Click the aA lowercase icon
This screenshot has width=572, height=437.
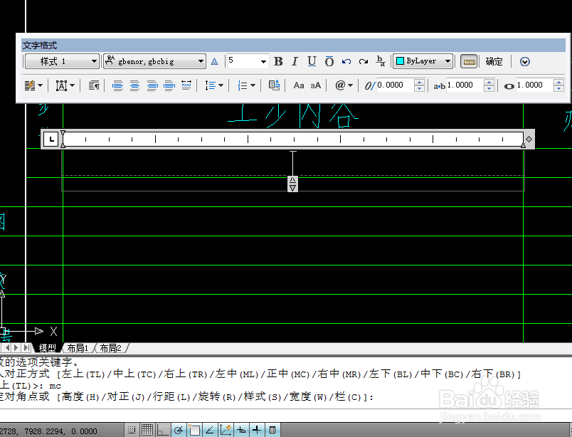click(x=316, y=85)
